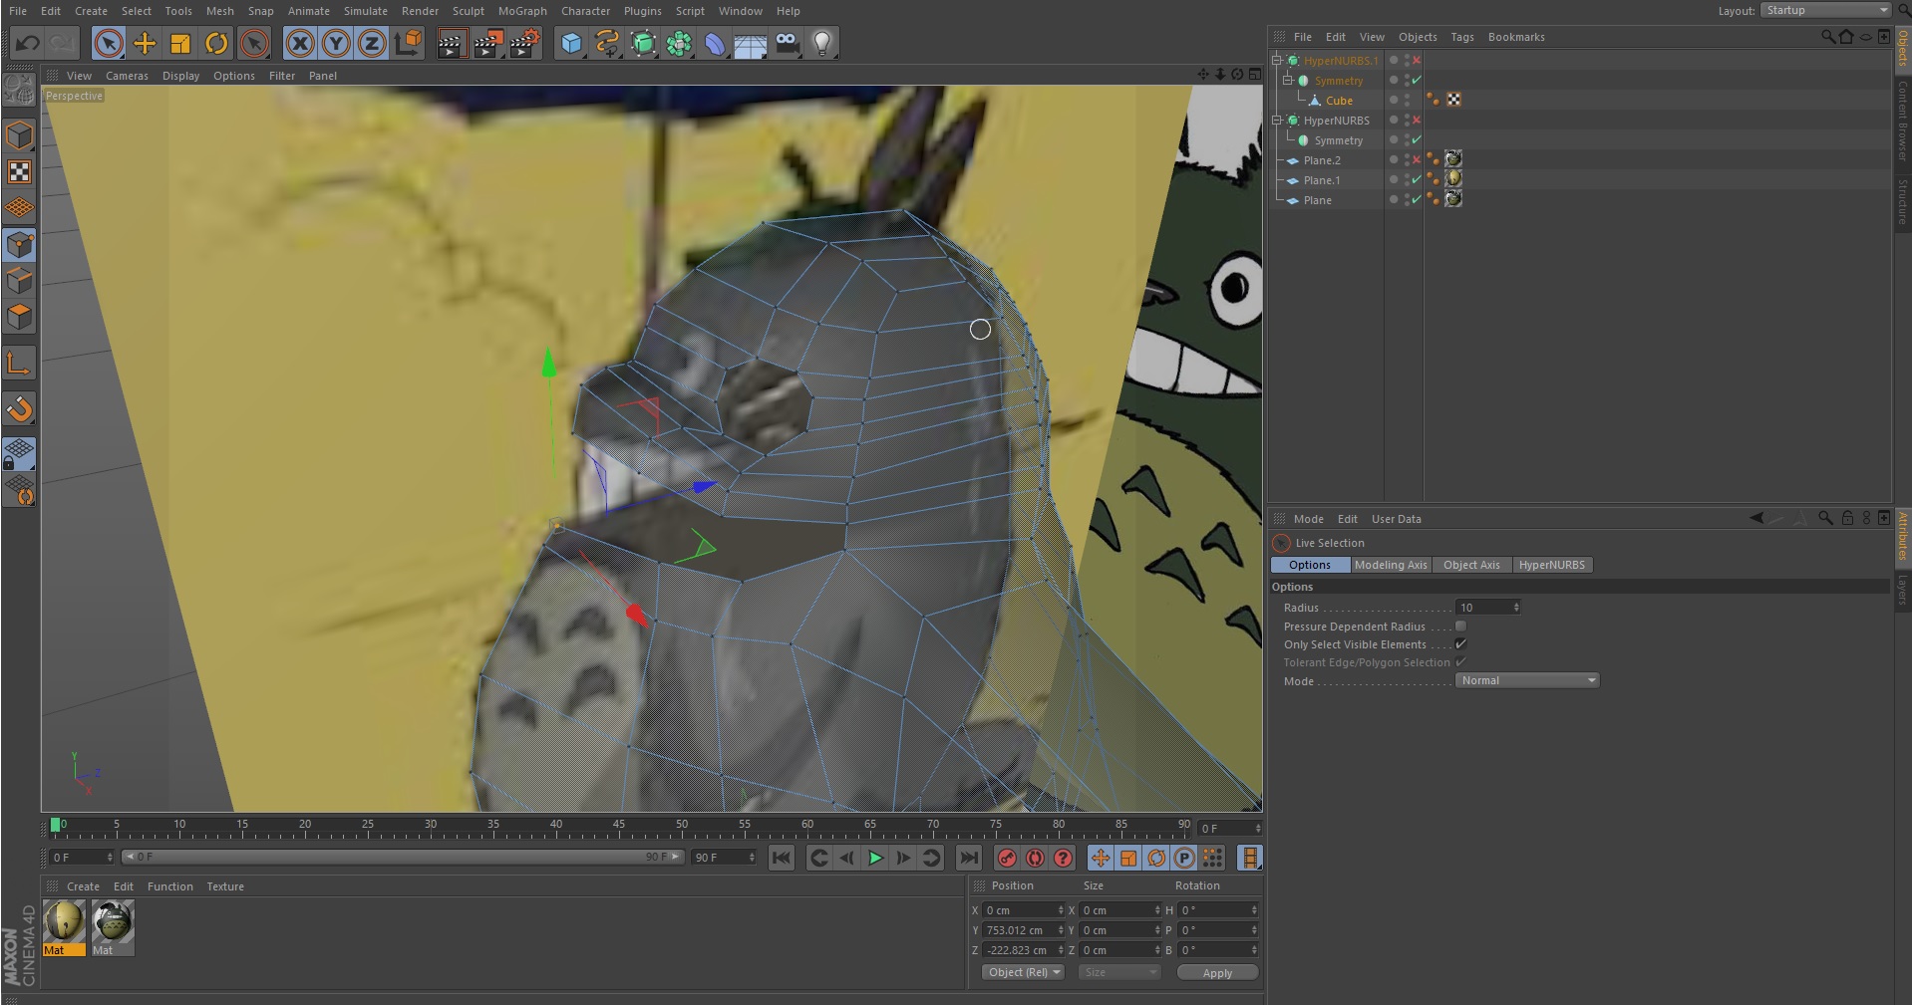Open the Mode Normal dropdown
This screenshot has width=1912, height=1005.
[x=1527, y=680]
